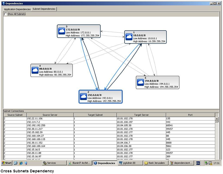Select the 194.0.0.0/8 subnet cloud icon
Viewport: 223px width, 174px height.
pyautogui.click(x=140, y=82)
